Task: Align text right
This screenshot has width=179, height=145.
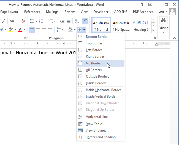Action: [x=44, y=30]
